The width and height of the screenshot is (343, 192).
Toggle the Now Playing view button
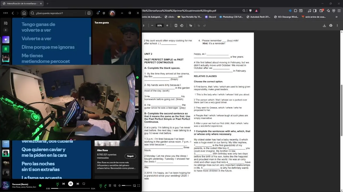[101, 186]
